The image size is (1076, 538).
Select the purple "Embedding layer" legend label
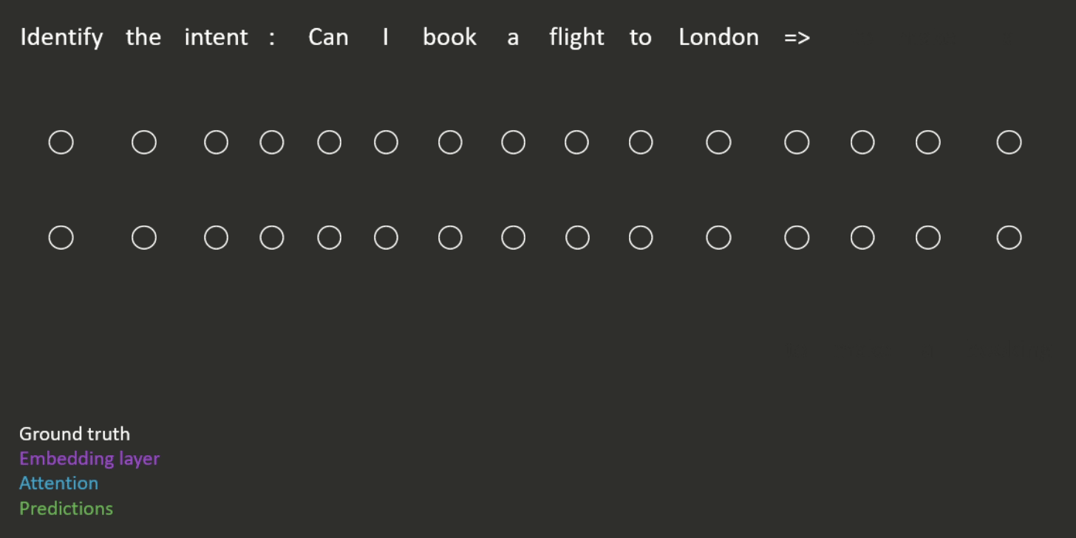(89, 459)
